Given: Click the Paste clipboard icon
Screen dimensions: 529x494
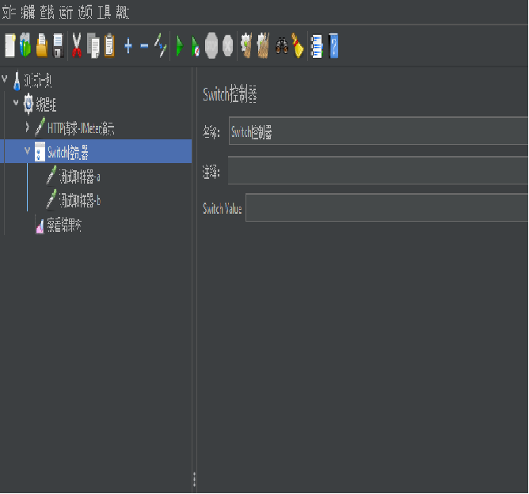Looking at the screenshot, I should pyautogui.click(x=109, y=46).
